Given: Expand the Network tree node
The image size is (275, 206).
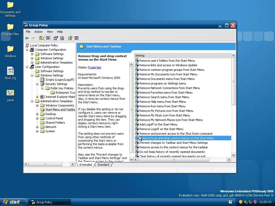Looking at the screenshot, I should click(x=37, y=127).
